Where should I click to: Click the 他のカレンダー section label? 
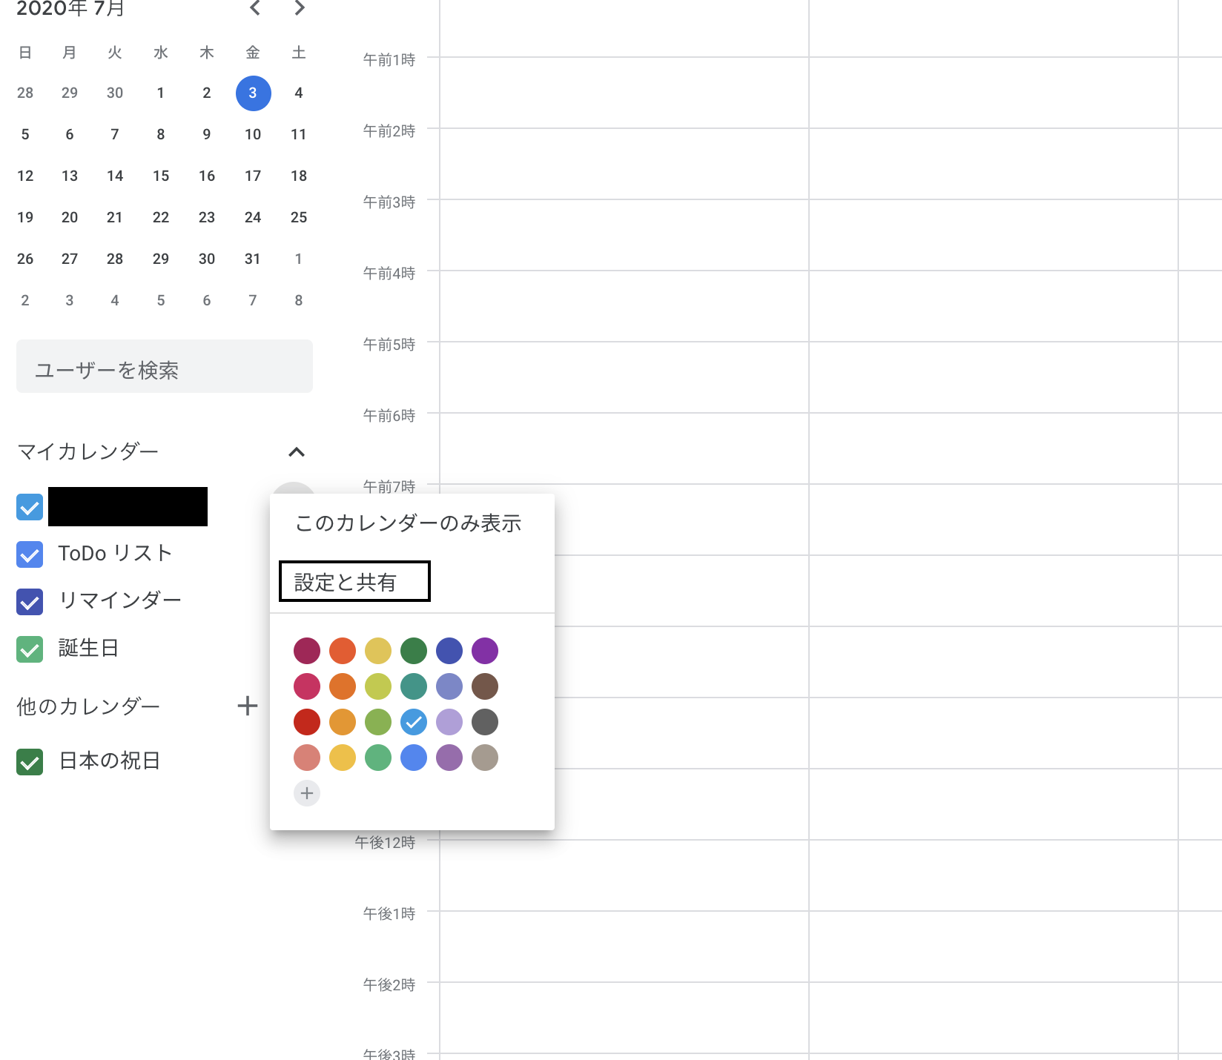[x=88, y=706]
